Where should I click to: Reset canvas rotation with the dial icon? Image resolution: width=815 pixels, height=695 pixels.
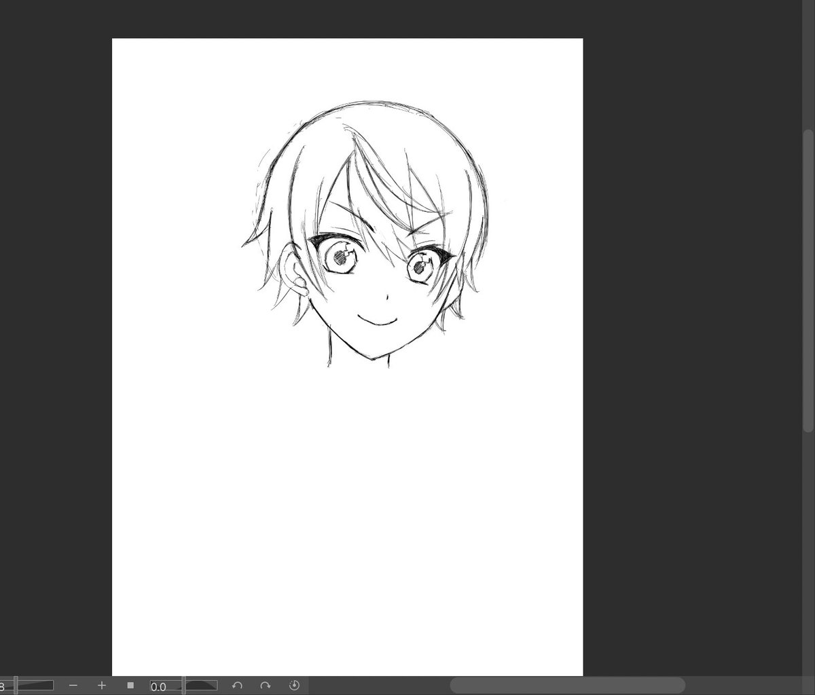pos(294,685)
